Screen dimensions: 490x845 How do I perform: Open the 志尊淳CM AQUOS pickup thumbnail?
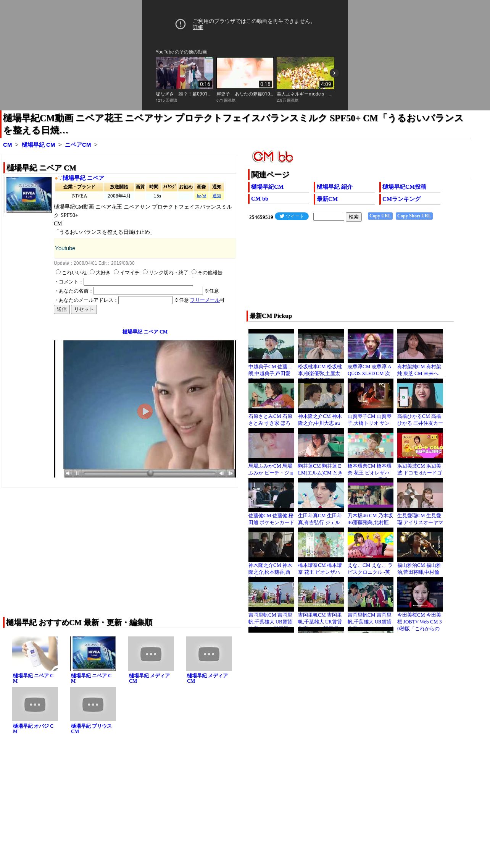point(371,346)
